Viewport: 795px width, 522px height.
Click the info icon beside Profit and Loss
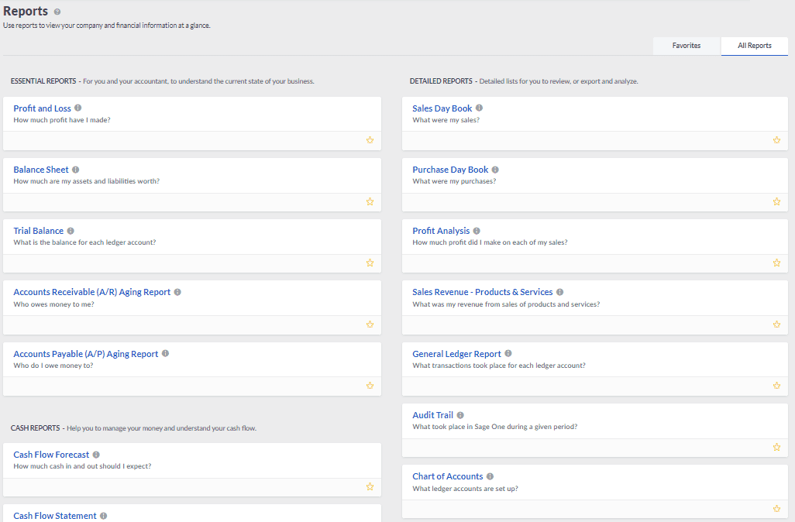point(77,108)
